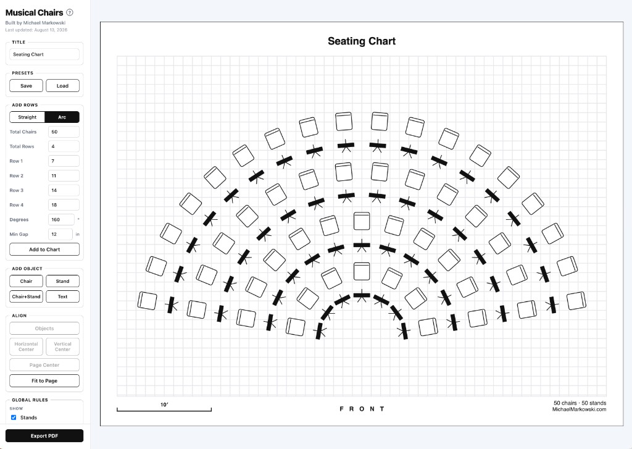Uncheck the Stands show checkbox
This screenshot has height=449, width=632.
14,418
